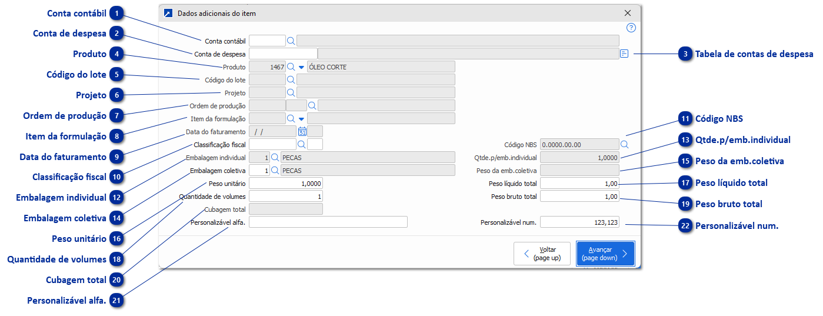Click the Embalagem individual search magnifier
This screenshot has width=823, height=316.
click(275, 158)
